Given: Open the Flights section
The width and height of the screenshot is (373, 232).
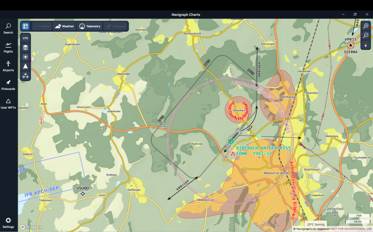Looking at the screenshot, I should [x=8, y=48].
